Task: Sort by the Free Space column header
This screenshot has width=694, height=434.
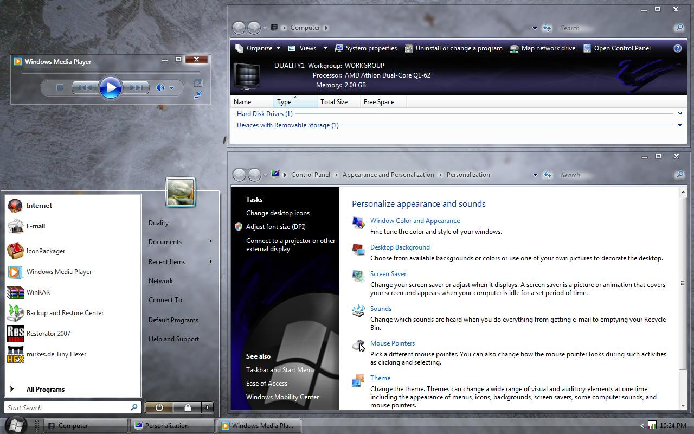Action: pyautogui.click(x=383, y=102)
